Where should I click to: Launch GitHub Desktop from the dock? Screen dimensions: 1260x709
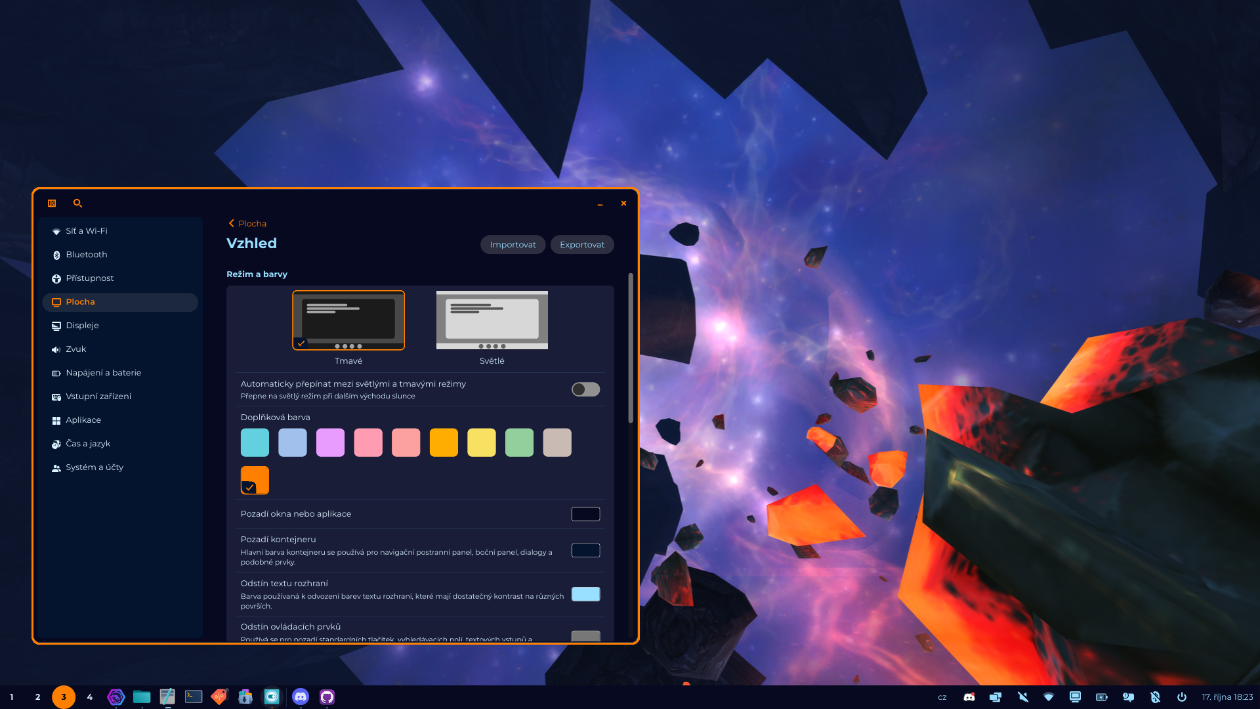click(x=327, y=697)
